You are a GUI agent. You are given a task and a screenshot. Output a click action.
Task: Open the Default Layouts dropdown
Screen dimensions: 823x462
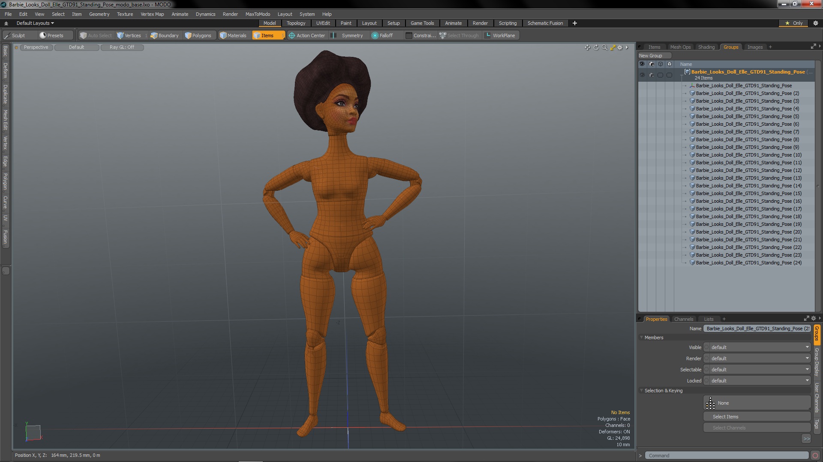tap(35, 23)
